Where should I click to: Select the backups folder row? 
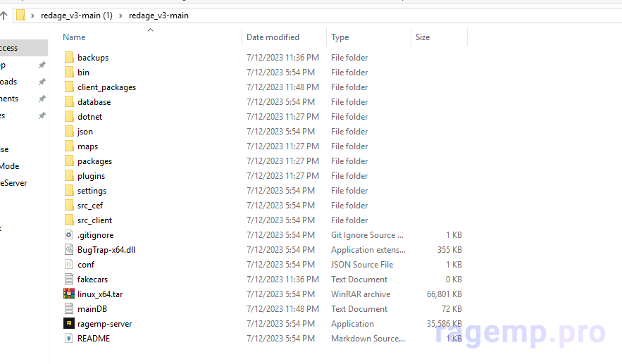(x=93, y=58)
